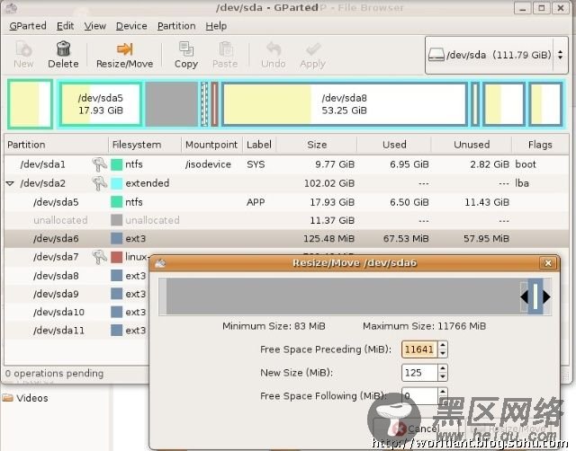Click the keys lock icon on /dev/sda7
576x451 pixels.
click(x=99, y=257)
